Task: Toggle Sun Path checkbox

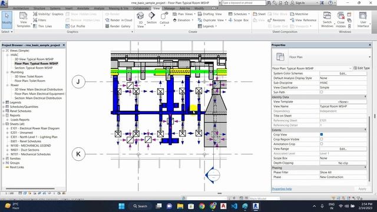Action: (x=322, y=92)
